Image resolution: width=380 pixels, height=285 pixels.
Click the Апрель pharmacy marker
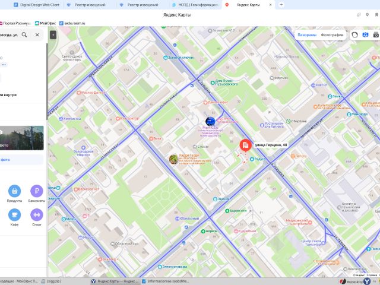203,231
